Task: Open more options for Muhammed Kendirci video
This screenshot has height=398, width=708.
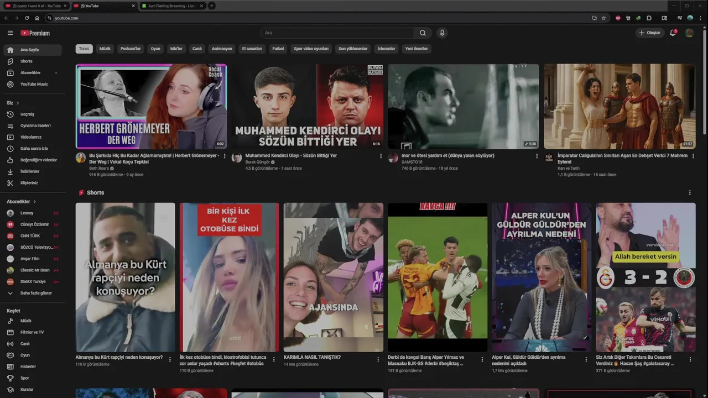Action: pyautogui.click(x=381, y=156)
